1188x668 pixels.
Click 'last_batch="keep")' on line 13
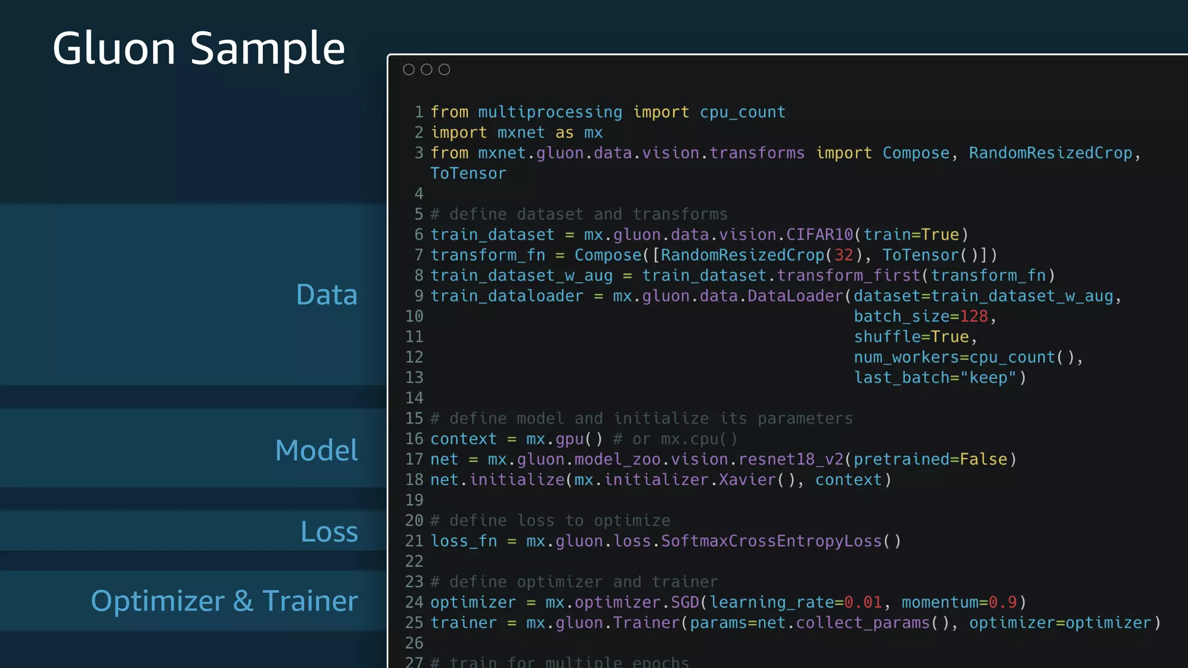[940, 377]
